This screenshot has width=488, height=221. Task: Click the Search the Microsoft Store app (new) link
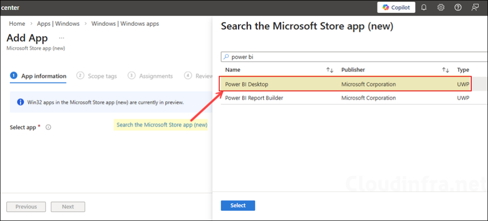[x=162, y=125]
